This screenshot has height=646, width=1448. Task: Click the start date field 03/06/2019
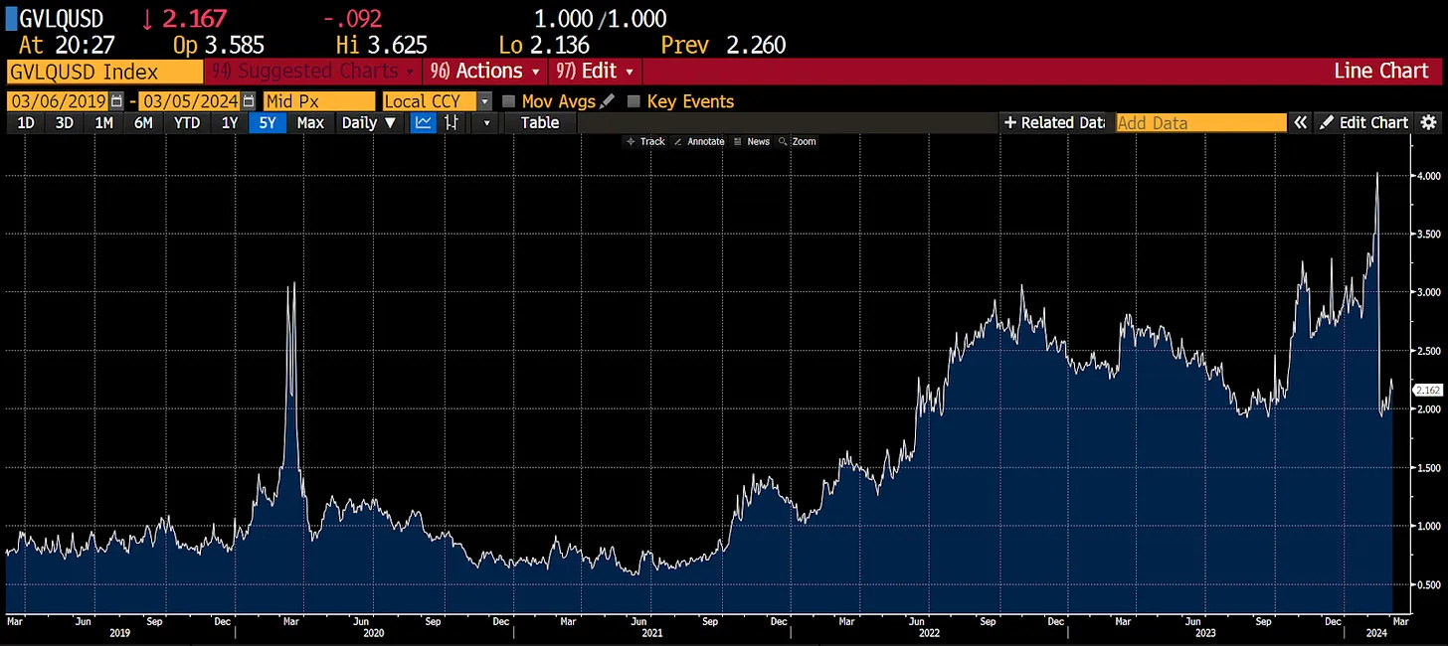click(58, 101)
